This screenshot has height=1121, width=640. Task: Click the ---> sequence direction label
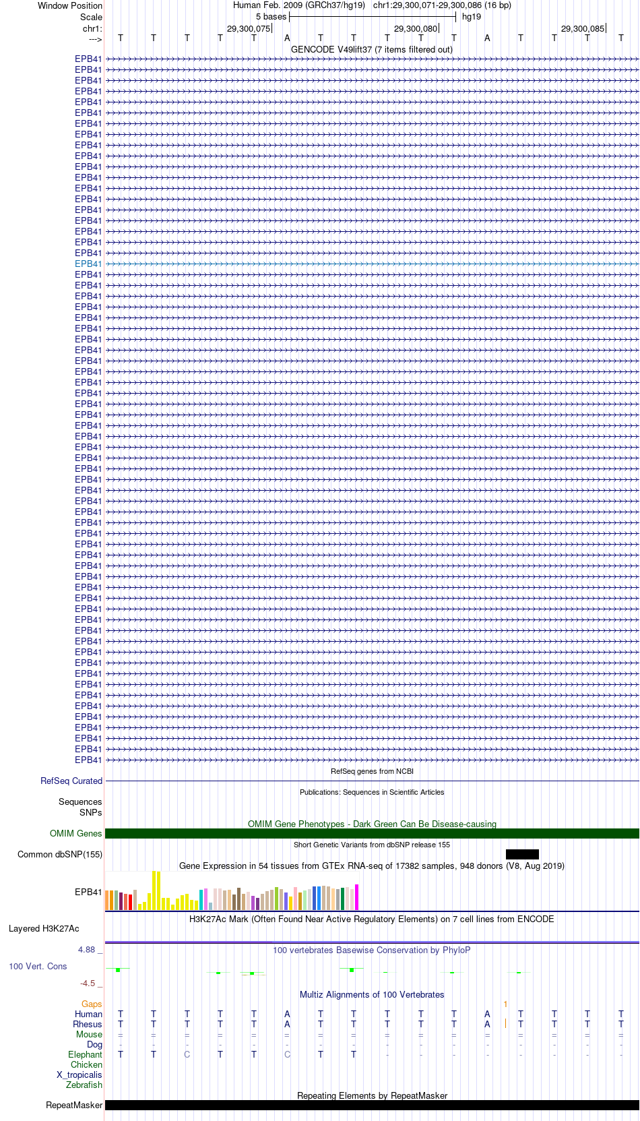95,39
